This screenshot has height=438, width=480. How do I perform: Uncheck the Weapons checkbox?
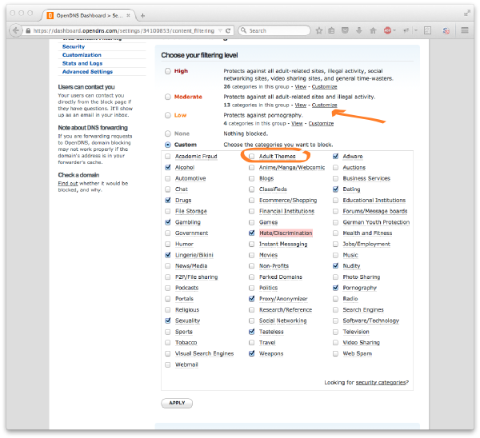tap(252, 353)
